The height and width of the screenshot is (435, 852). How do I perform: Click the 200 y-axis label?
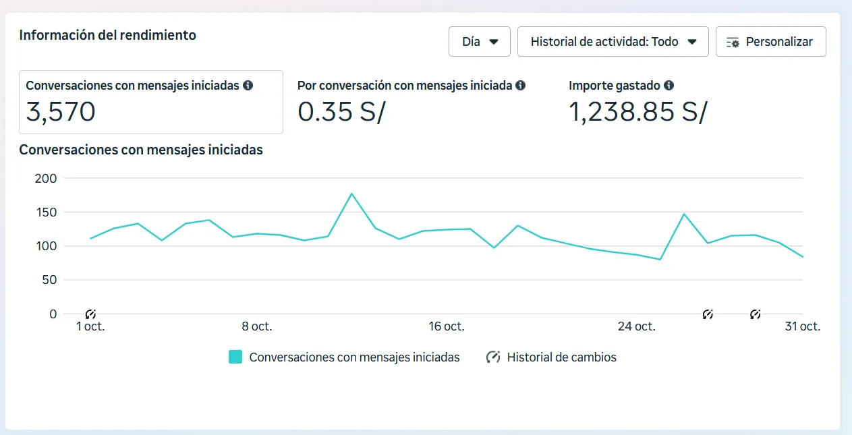(45, 179)
